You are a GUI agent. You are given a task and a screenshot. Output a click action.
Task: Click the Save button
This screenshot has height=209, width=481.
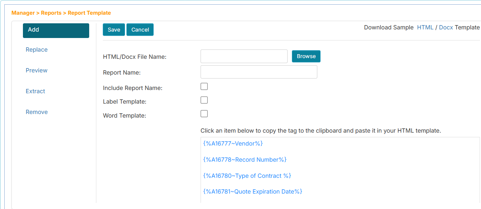coord(114,29)
